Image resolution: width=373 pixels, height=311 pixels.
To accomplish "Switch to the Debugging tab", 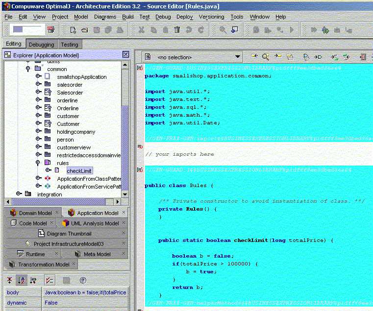I will tap(42, 45).
